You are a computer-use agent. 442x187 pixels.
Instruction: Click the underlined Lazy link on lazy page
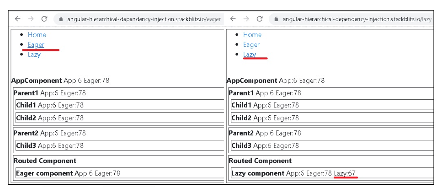pyautogui.click(x=250, y=55)
